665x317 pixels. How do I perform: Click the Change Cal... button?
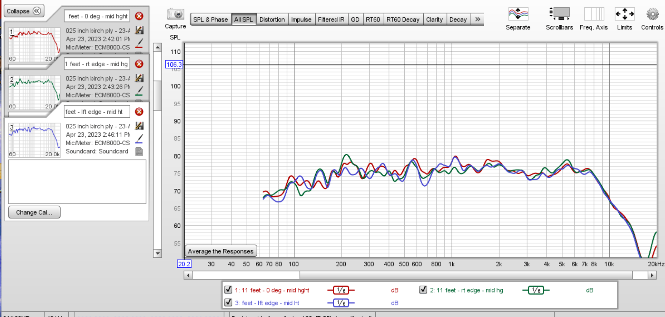(34, 212)
